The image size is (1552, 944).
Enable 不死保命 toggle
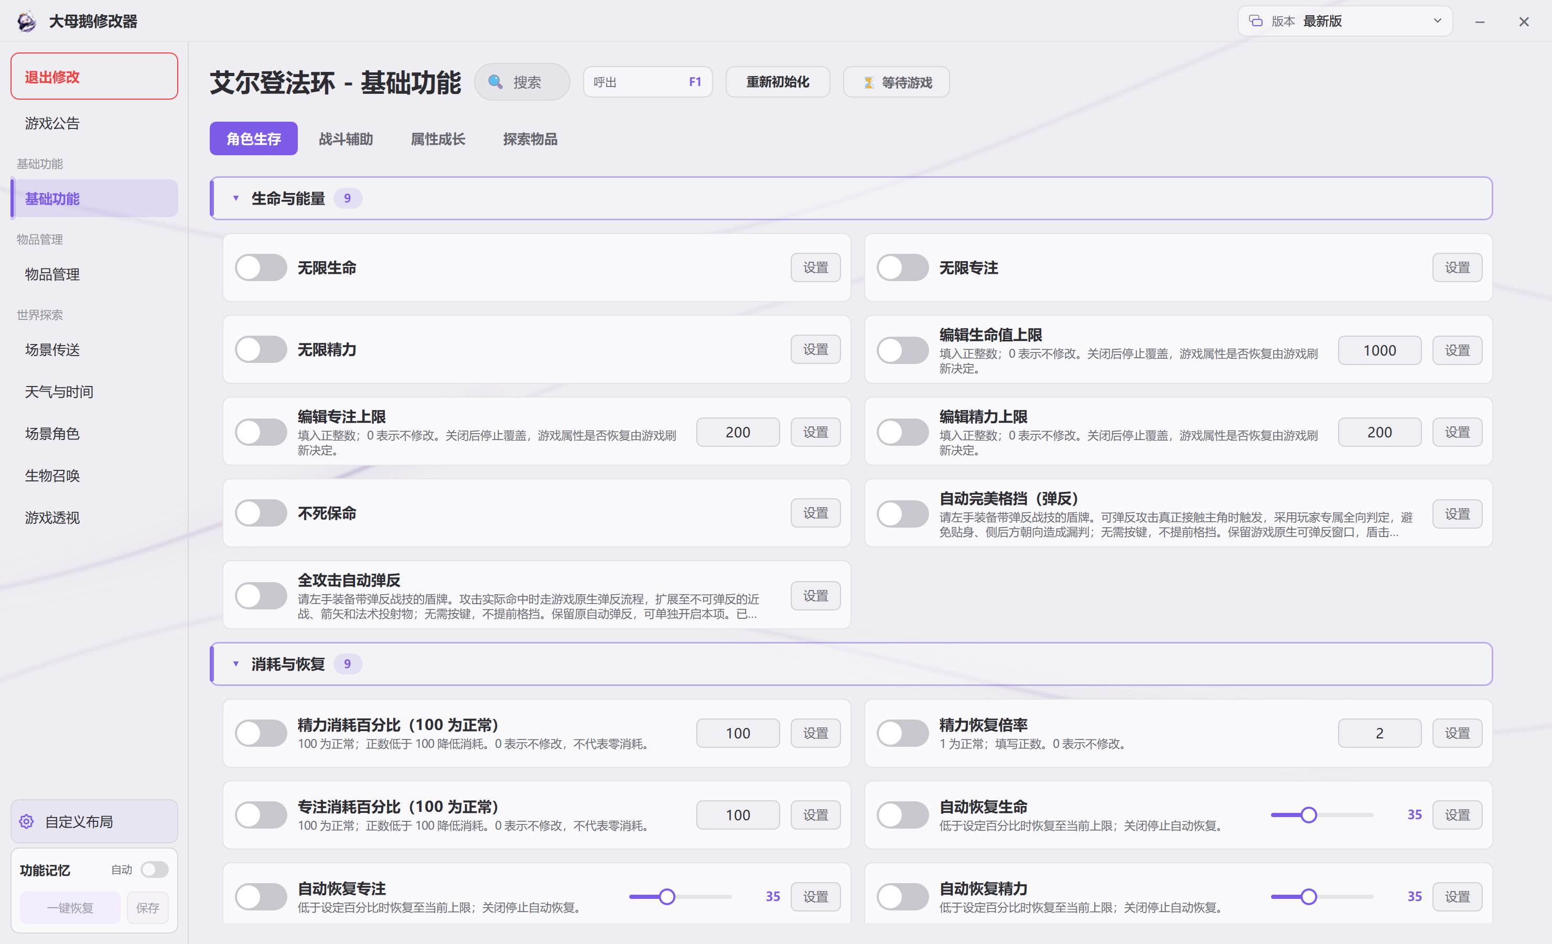coord(261,513)
